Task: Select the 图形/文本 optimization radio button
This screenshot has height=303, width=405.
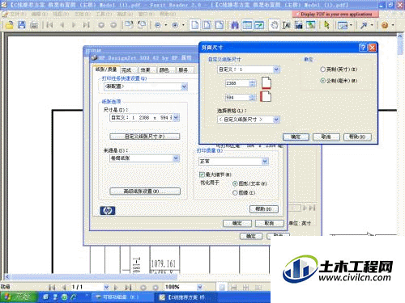Action: pyautogui.click(x=235, y=183)
